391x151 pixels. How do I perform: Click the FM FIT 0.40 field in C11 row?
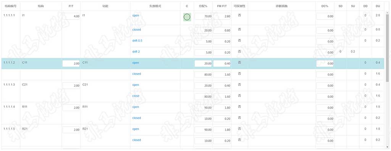222,63
